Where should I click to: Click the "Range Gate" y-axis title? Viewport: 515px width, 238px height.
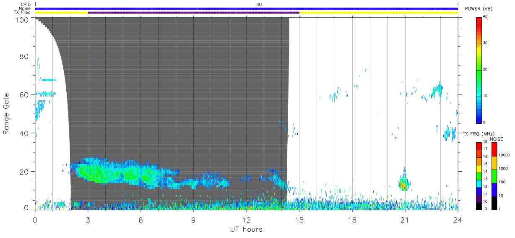click(7, 114)
